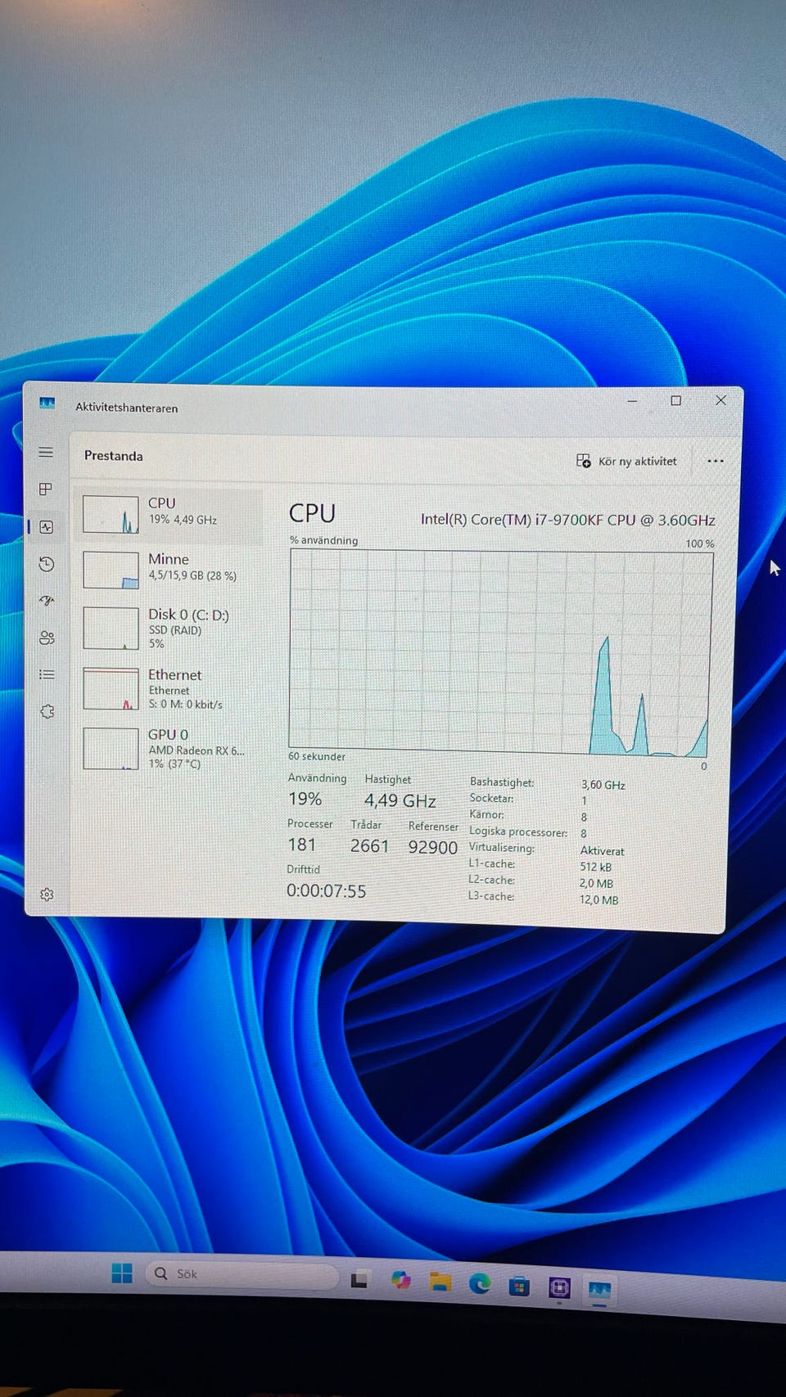
Task: Click the Minne mini graph thumbnail
Action: pos(111,570)
